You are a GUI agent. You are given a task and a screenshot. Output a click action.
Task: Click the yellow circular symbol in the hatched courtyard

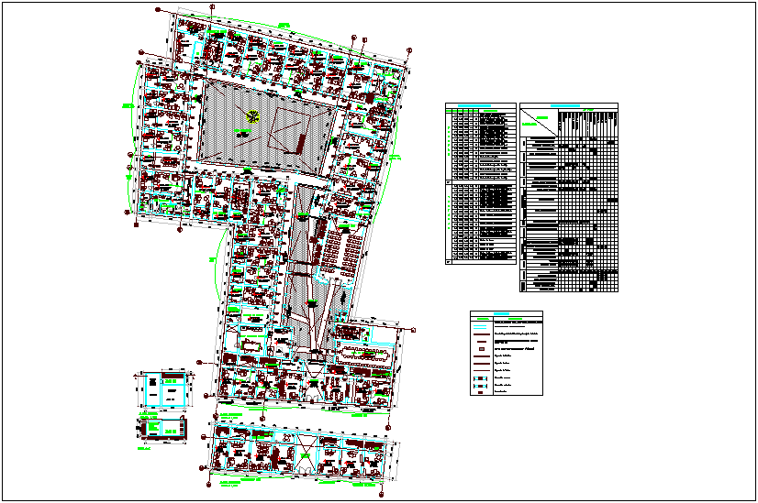point(253,115)
